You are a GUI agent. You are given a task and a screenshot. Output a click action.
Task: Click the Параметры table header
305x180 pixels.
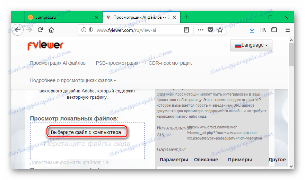(174, 160)
